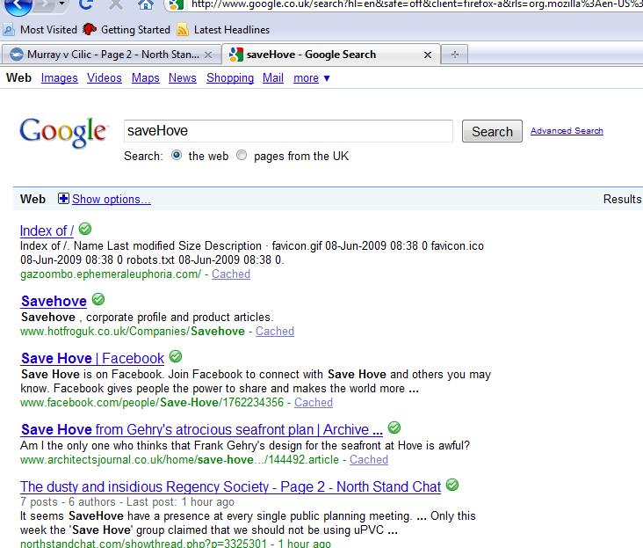
Task: Click the saveHove search text box
Action: (288, 131)
